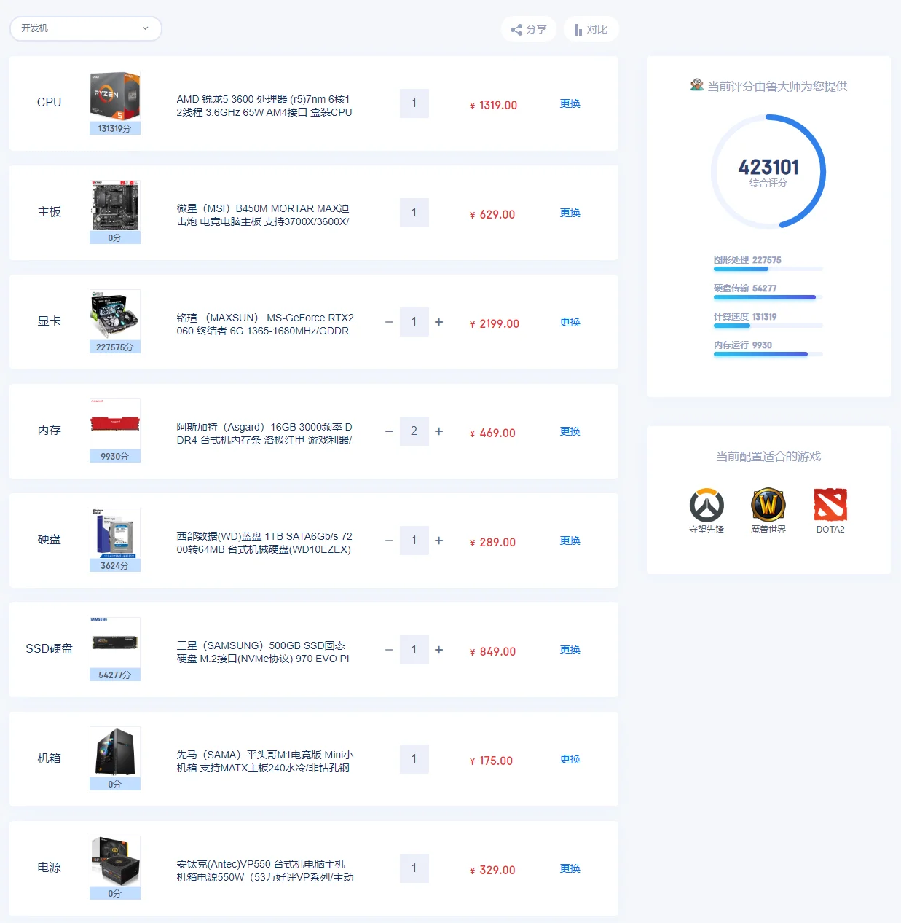Click the AMD 锐龙5 3600 product title
Image resolution: width=901 pixels, height=923 pixels.
264,106
